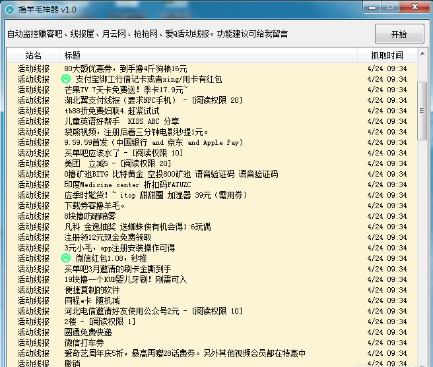Select row 同程e卡 随机减
The height and width of the screenshot is (367, 433).
tap(211, 300)
